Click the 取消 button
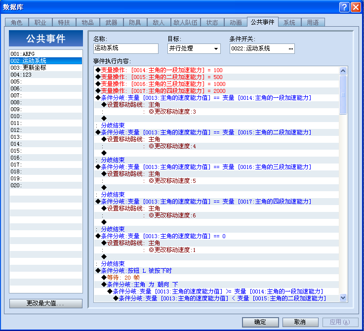Image resolution: width=364 pixels, height=331 pixels. pos(300,322)
